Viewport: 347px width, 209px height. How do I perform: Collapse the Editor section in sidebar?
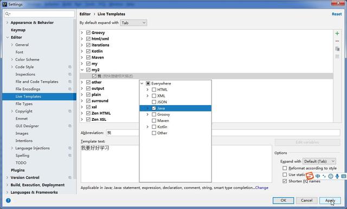[8, 37]
